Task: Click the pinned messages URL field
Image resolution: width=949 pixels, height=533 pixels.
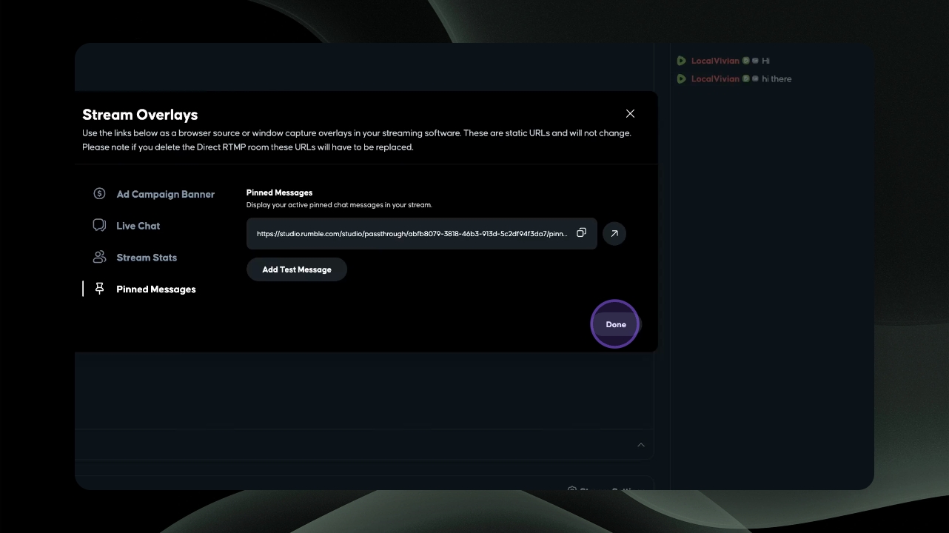Action: tap(422, 233)
